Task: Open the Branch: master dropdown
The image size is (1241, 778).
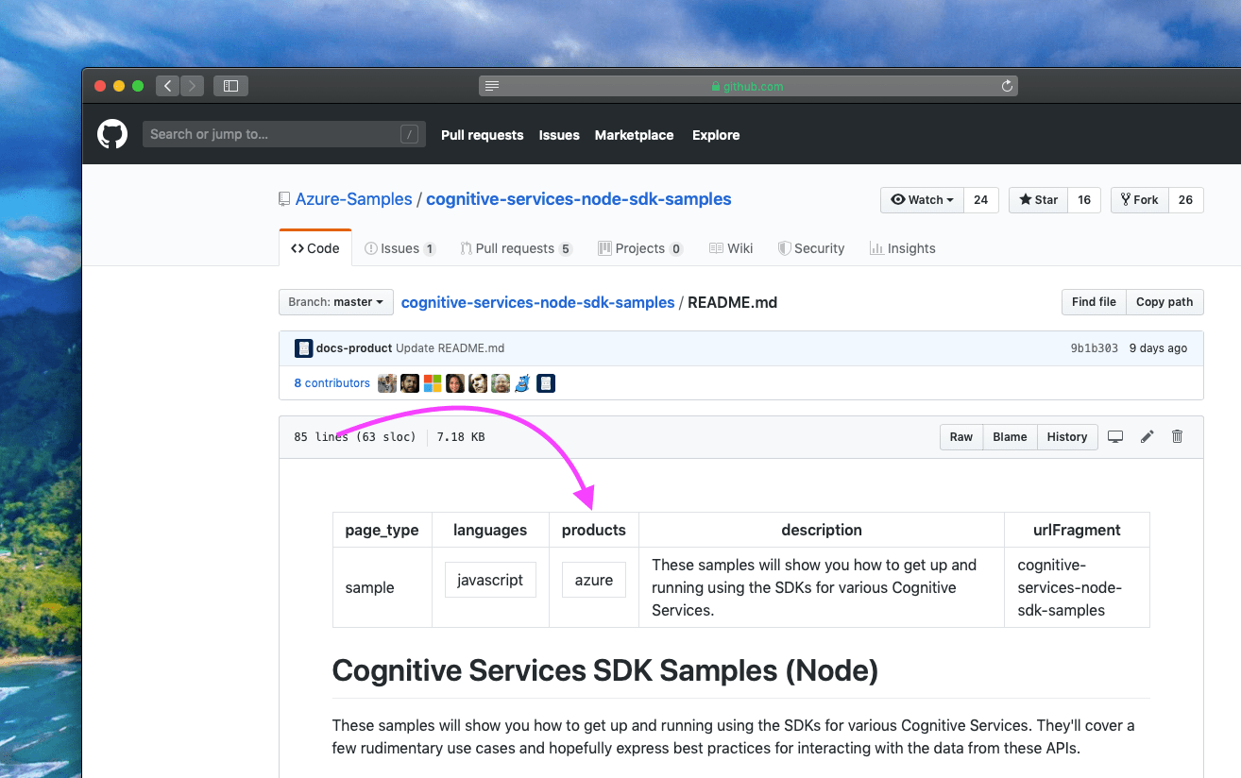Action: click(335, 302)
